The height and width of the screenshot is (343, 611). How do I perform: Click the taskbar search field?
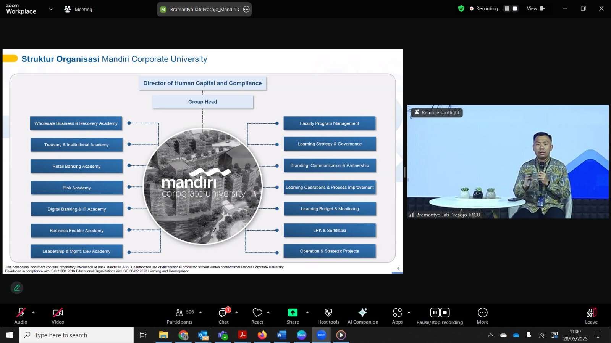(76, 335)
